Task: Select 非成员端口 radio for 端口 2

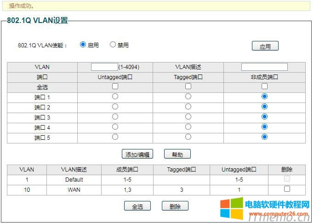Action: (x=264, y=107)
